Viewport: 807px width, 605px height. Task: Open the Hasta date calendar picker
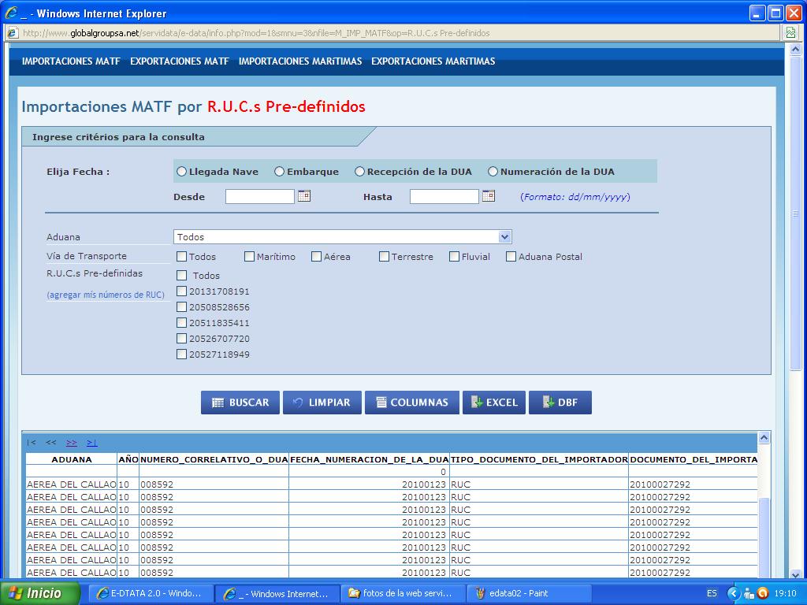(489, 196)
